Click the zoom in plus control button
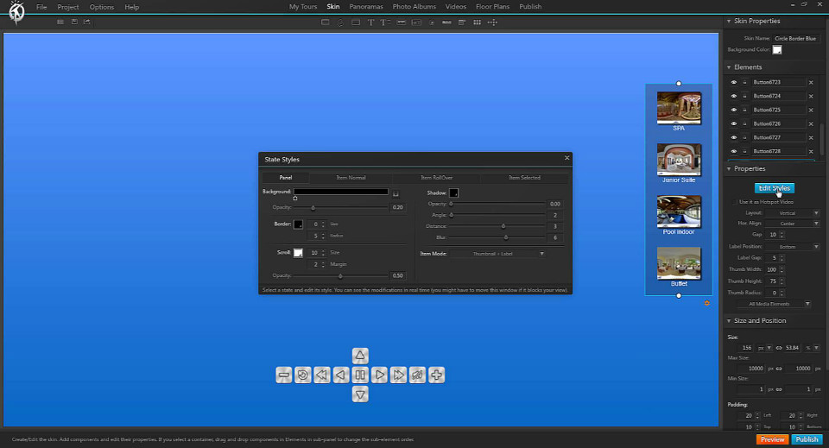Viewport: 829px width, 448px height. tap(437, 375)
